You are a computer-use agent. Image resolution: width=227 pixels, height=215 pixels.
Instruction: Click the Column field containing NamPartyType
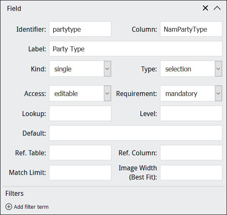[191, 29]
